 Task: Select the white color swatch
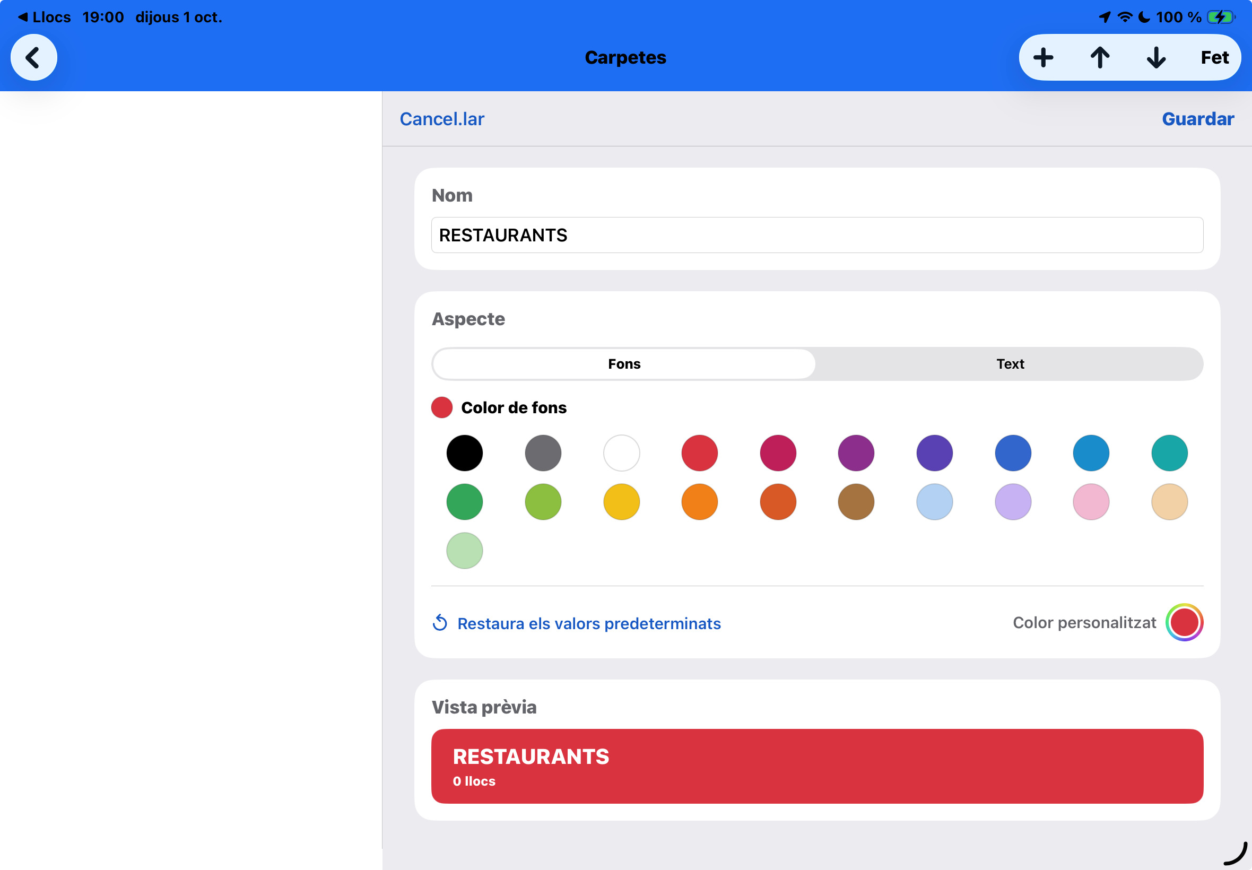pos(621,453)
